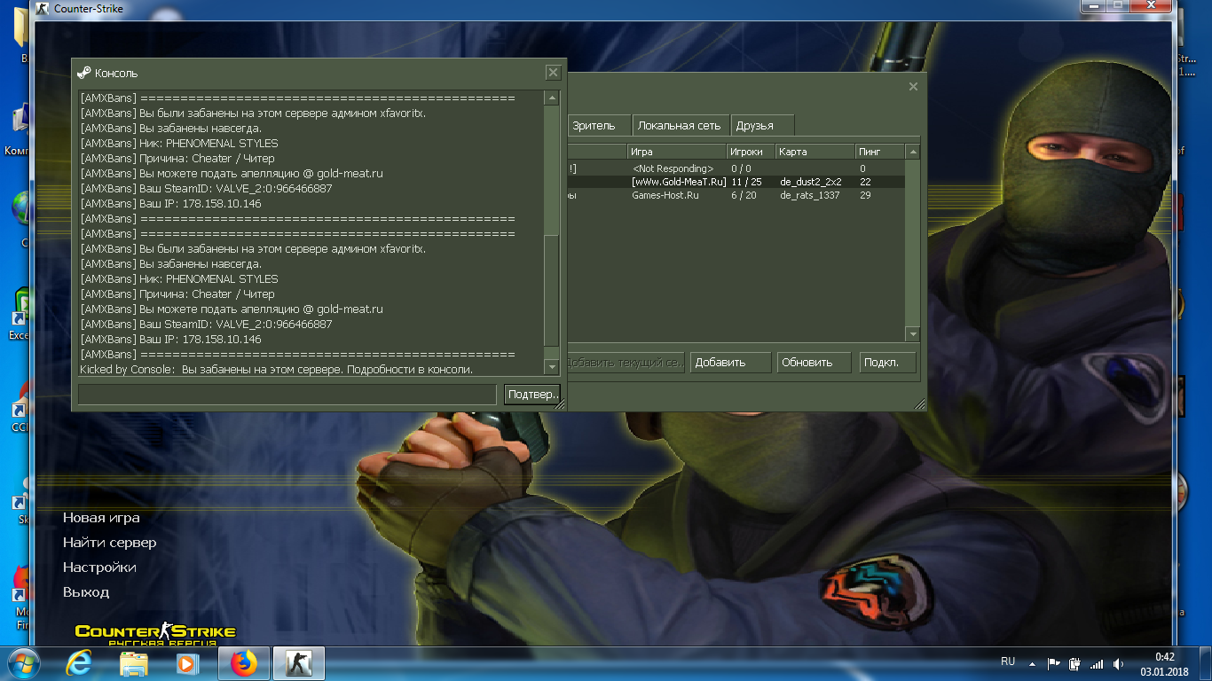Open Firefox from the taskbar
Viewport: 1212px width, 681px height.
(242, 663)
